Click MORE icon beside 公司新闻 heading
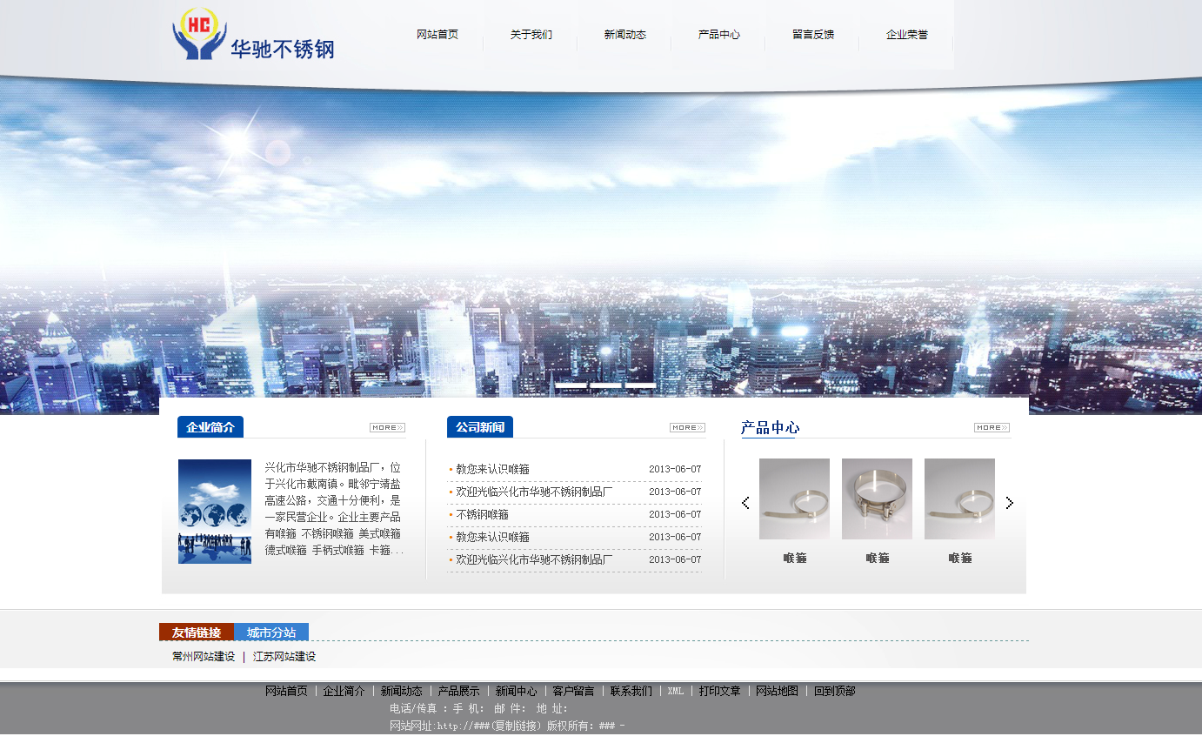This screenshot has width=1202, height=743. (687, 427)
